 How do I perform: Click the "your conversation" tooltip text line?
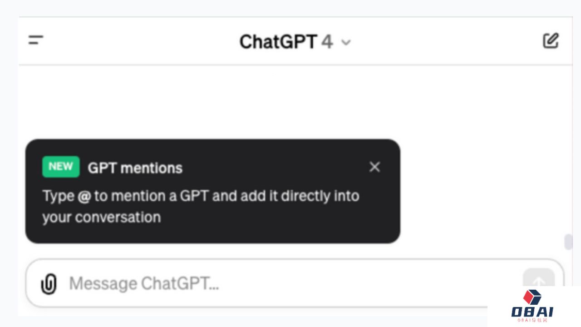click(102, 217)
